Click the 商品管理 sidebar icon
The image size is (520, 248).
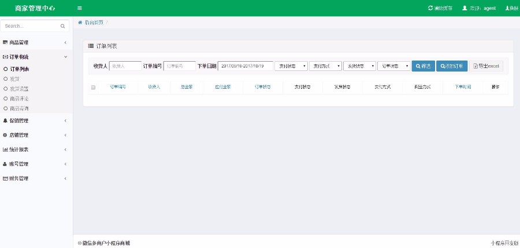pos(5,42)
